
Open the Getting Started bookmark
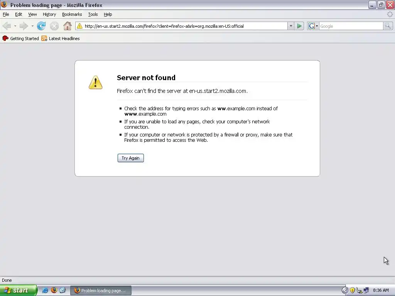coord(21,38)
